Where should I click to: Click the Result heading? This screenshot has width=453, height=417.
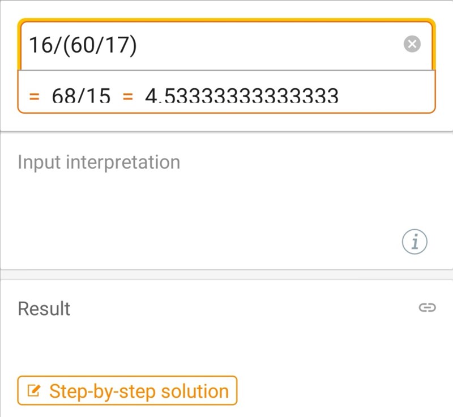pyautogui.click(x=44, y=309)
